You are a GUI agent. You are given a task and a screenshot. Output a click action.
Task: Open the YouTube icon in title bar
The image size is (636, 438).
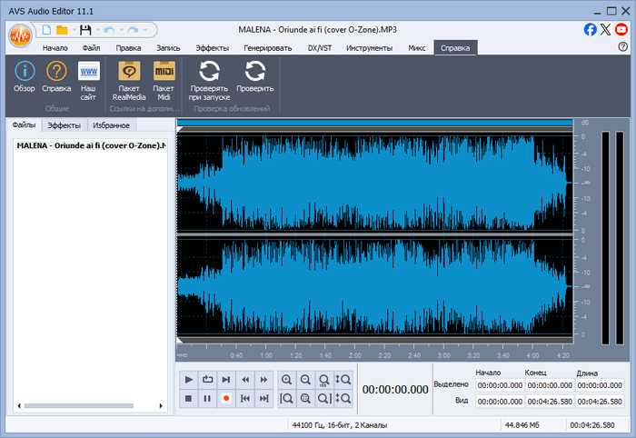(x=621, y=29)
